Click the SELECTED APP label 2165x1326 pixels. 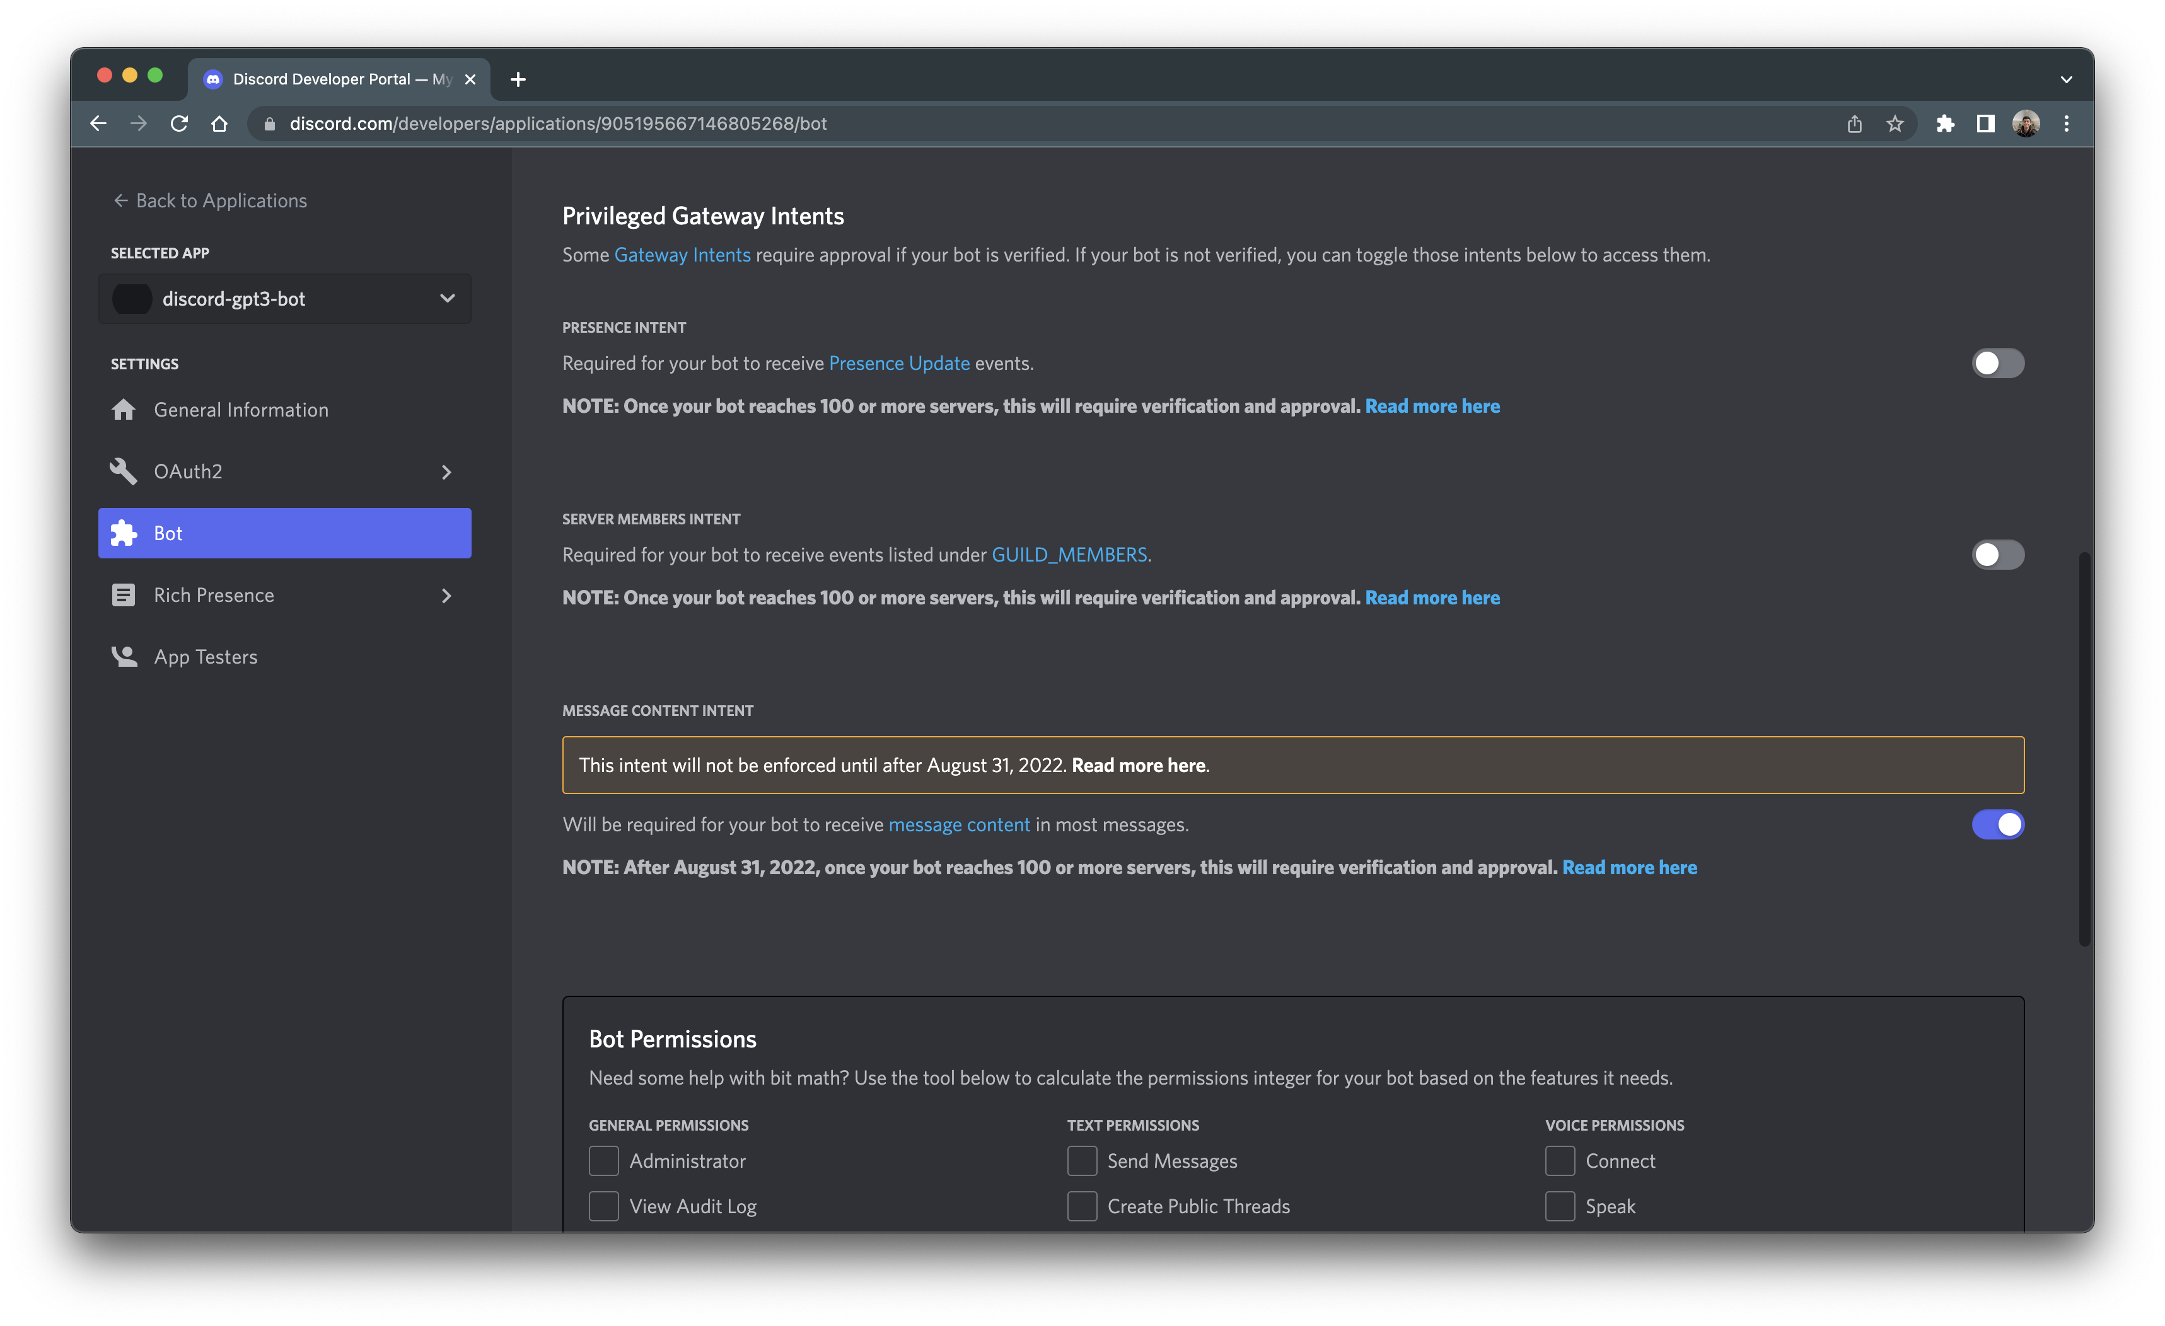[160, 253]
